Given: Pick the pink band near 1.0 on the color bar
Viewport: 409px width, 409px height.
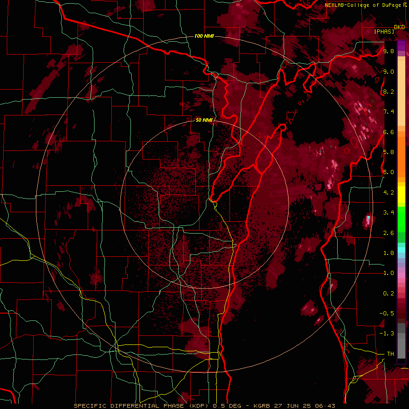Looking at the screenshot, I should [x=402, y=276].
